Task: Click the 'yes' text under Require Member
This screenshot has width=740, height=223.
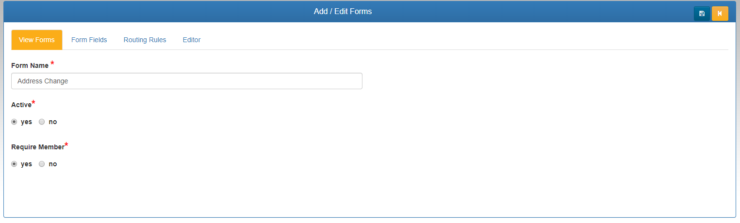Action: pyautogui.click(x=26, y=164)
